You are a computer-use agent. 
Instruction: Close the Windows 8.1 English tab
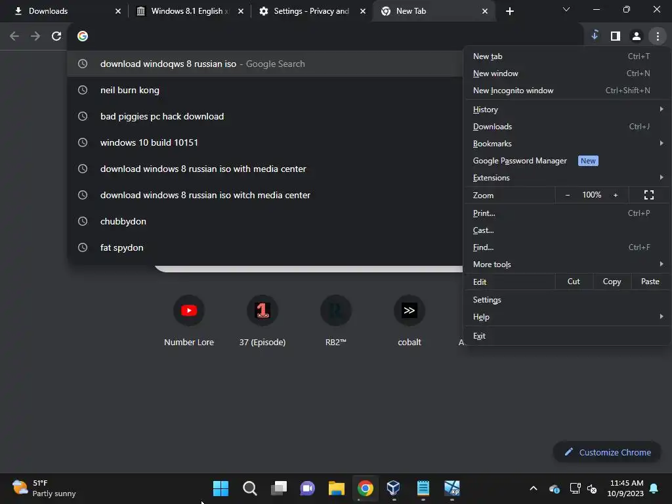(x=240, y=11)
